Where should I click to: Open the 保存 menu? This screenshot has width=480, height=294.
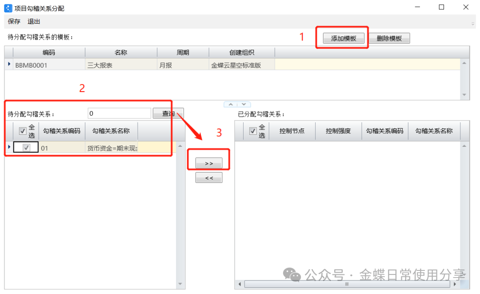tap(14, 21)
